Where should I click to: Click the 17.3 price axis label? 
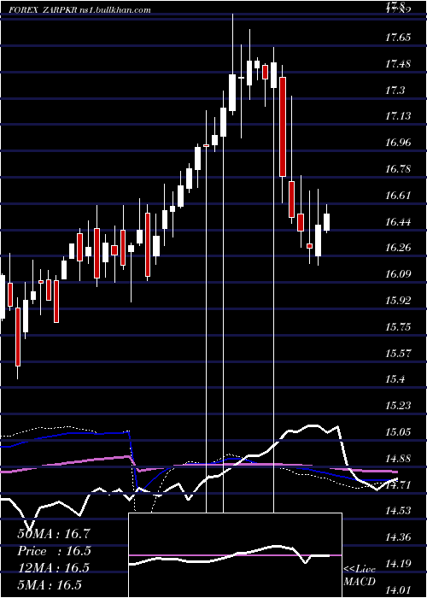pyautogui.click(x=395, y=91)
